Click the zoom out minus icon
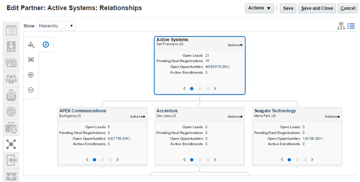 (31, 90)
